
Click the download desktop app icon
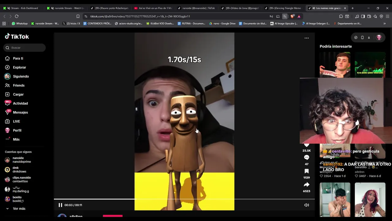coord(369,37)
